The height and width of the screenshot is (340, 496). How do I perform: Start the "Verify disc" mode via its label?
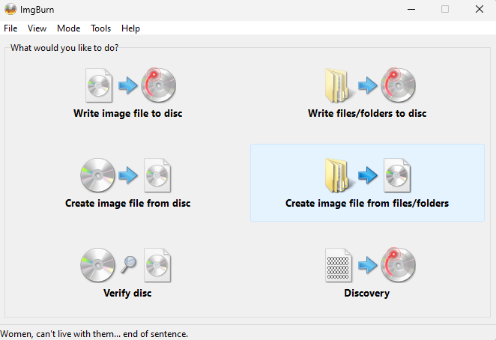tap(127, 293)
